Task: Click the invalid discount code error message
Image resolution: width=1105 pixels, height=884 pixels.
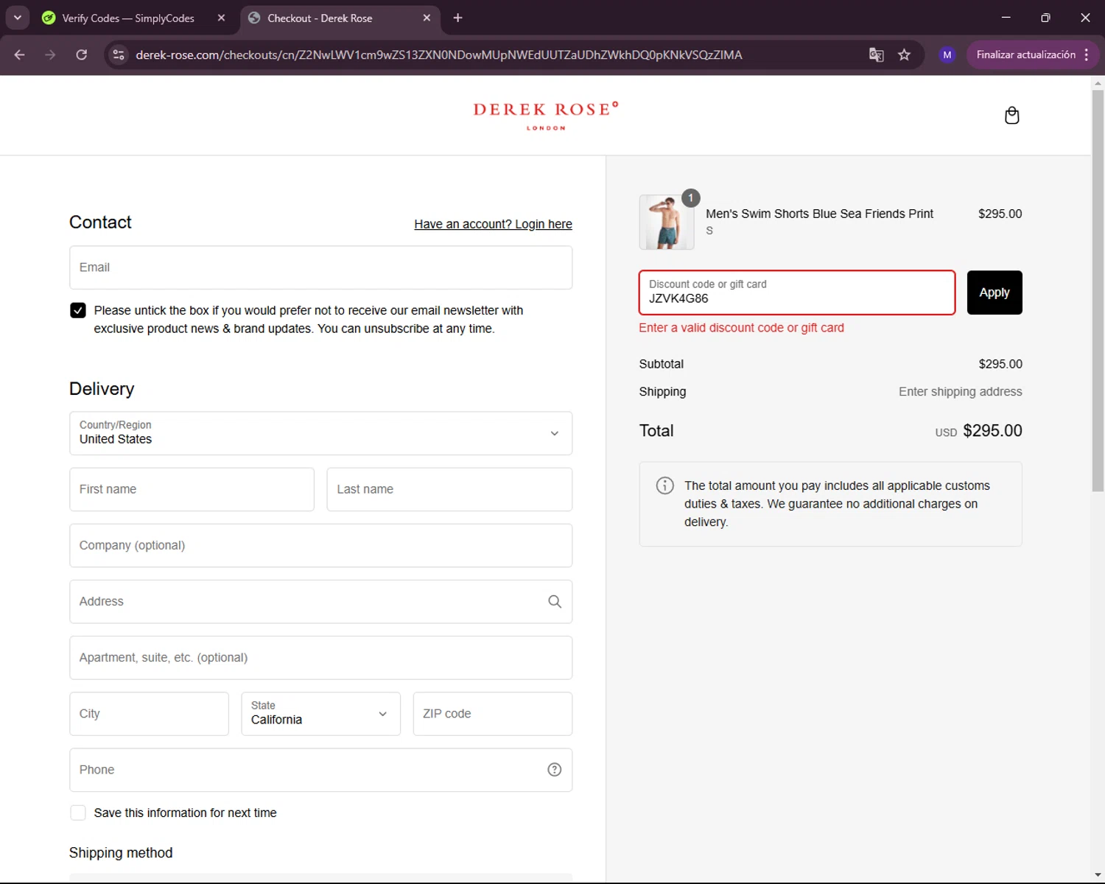Action: 741,328
